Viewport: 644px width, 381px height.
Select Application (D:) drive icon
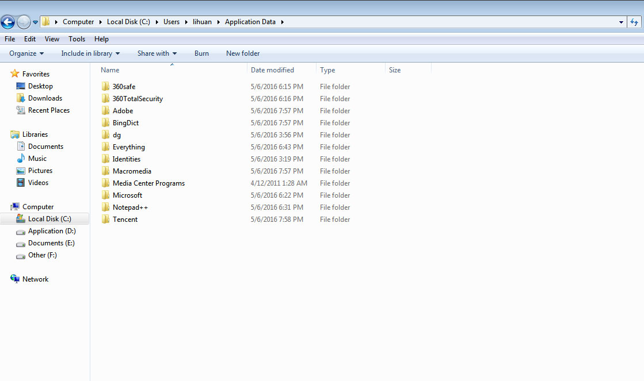coord(21,232)
